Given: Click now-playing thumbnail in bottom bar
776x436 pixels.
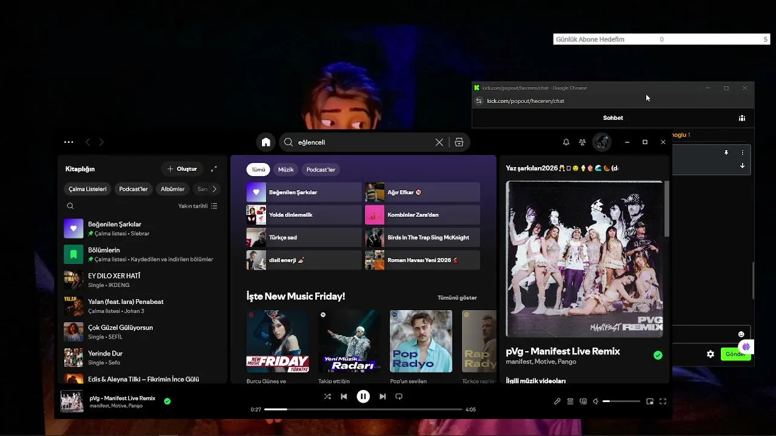Looking at the screenshot, I should click(72, 401).
